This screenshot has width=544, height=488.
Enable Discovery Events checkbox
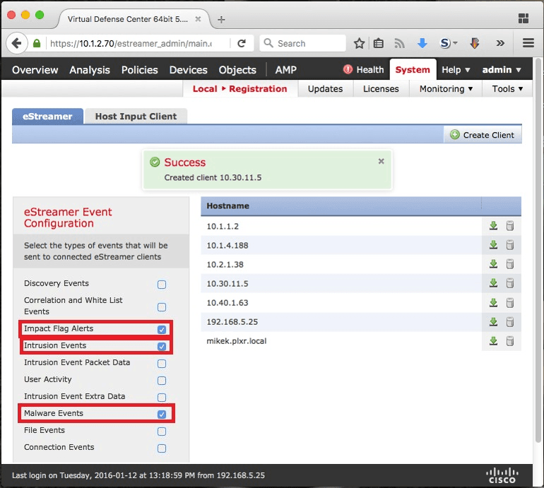(162, 285)
